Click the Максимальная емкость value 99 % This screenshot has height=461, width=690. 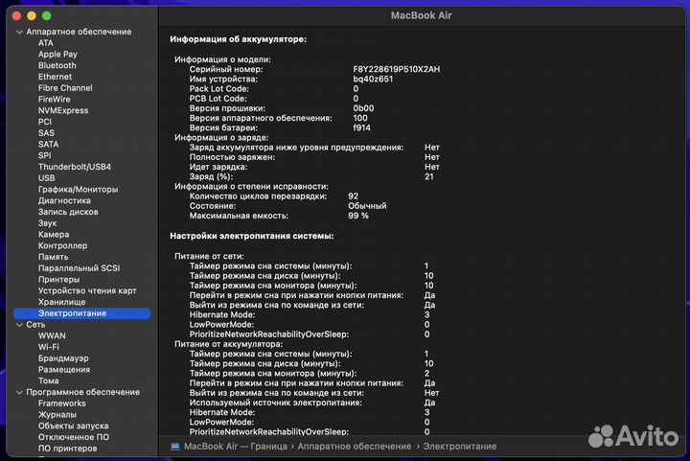(358, 216)
